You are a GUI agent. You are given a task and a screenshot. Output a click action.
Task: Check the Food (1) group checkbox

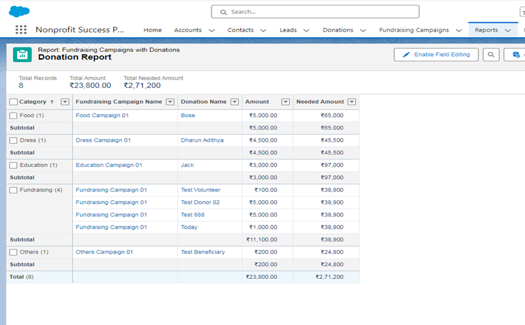pyautogui.click(x=13, y=116)
